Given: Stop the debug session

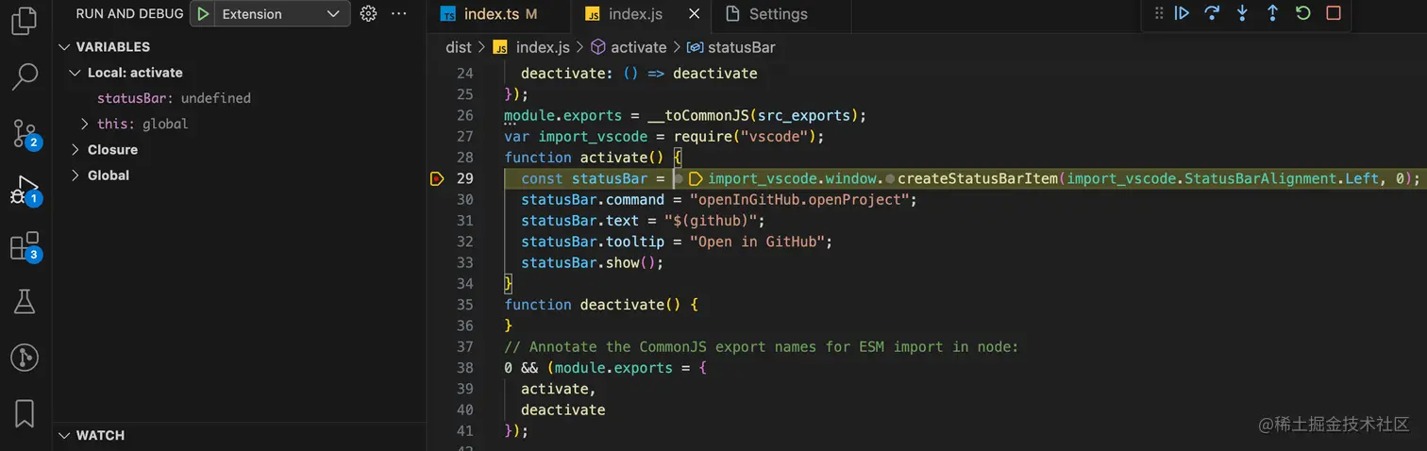Looking at the screenshot, I should click(x=1334, y=13).
